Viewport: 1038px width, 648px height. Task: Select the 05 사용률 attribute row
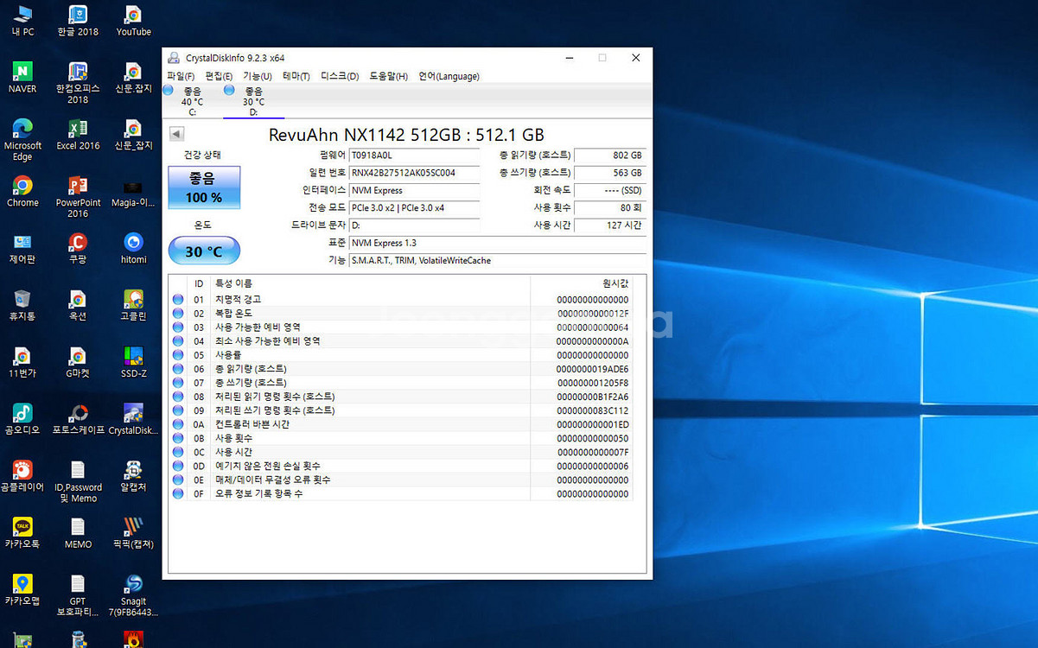401,355
